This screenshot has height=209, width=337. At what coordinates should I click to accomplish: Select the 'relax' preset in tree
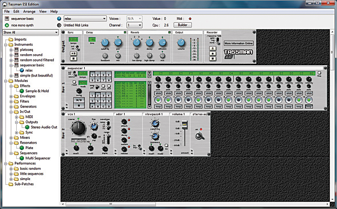pos(29,70)
